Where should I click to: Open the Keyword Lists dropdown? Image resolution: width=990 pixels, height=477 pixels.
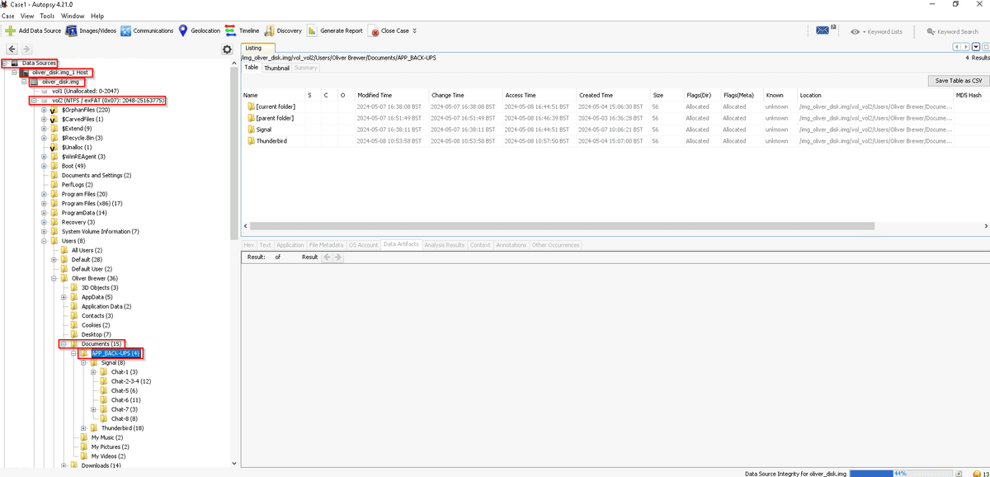click(x=876, y=31)
